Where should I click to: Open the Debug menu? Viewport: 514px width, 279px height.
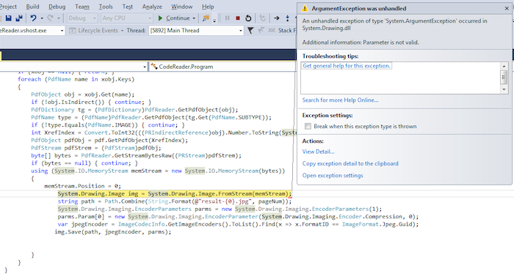click(x=57, y=7)
